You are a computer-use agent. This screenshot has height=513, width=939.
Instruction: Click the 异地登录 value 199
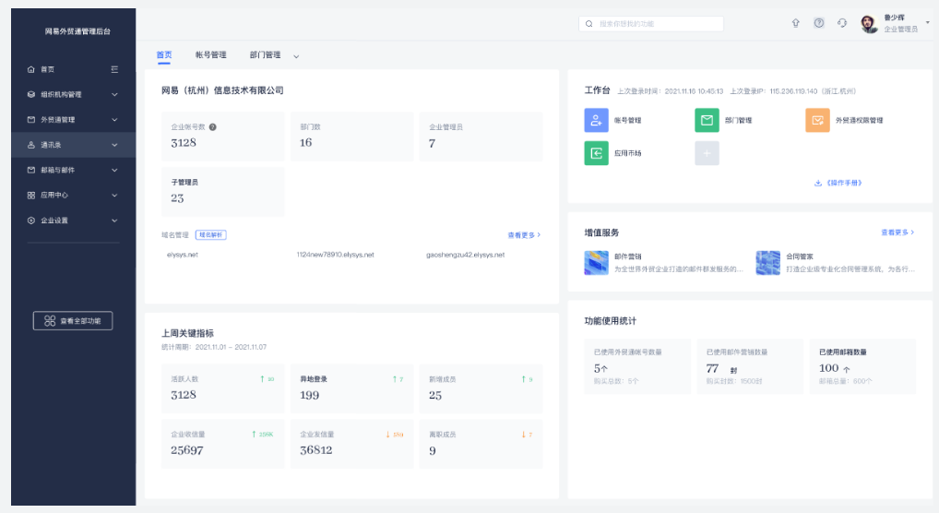pyautogui.click(x=310, y=396)
